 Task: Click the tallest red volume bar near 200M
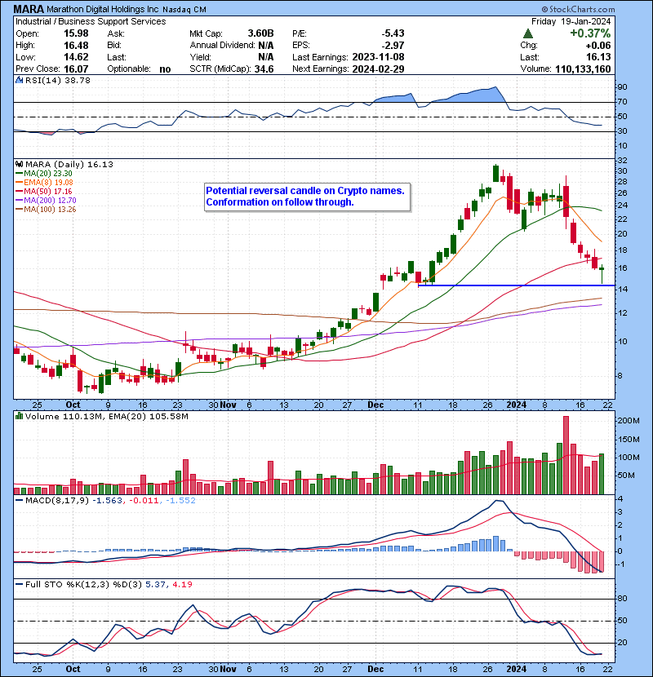point(566,455)
